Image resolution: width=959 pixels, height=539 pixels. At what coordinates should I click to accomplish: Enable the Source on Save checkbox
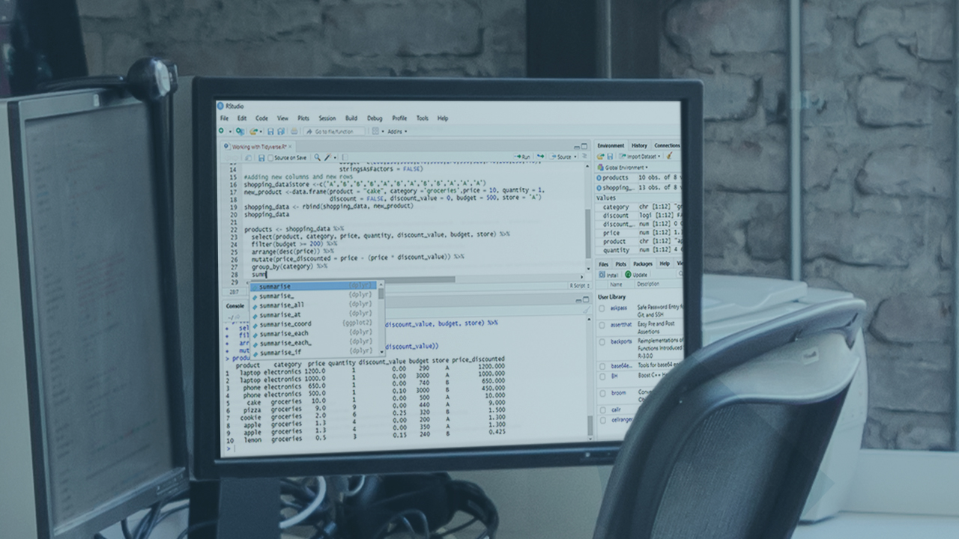(x=271, y=157)
